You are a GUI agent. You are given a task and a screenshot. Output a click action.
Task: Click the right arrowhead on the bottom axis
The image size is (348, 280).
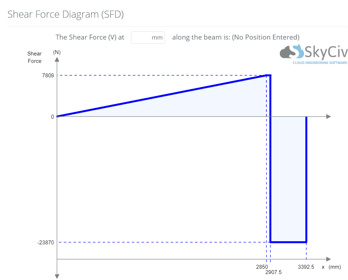328,259
